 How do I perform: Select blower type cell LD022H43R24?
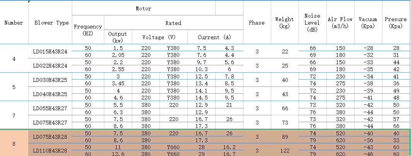[x=50, y=65]
